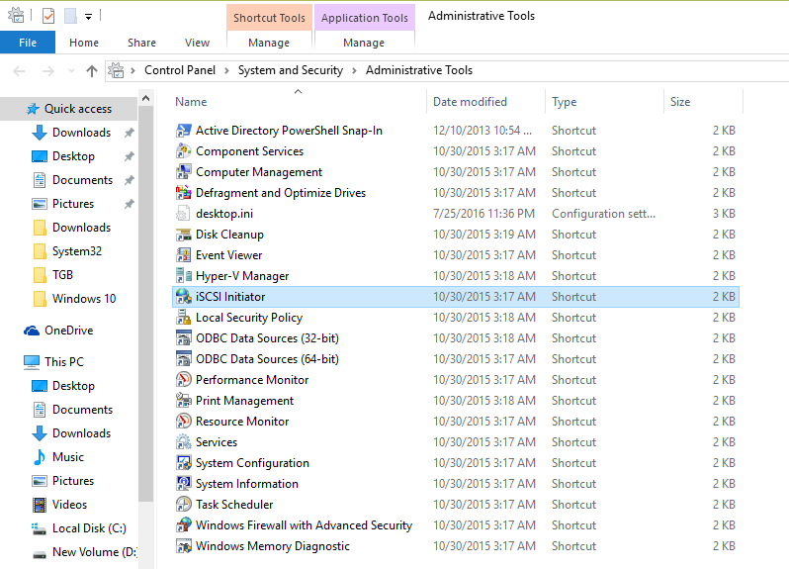
Task: Click the System Information icon
Action: coord(183,483)
